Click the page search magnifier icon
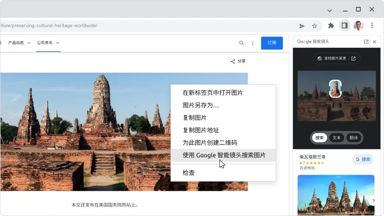Viewport: 384px width, 216px height. click(x=241, y=43)
